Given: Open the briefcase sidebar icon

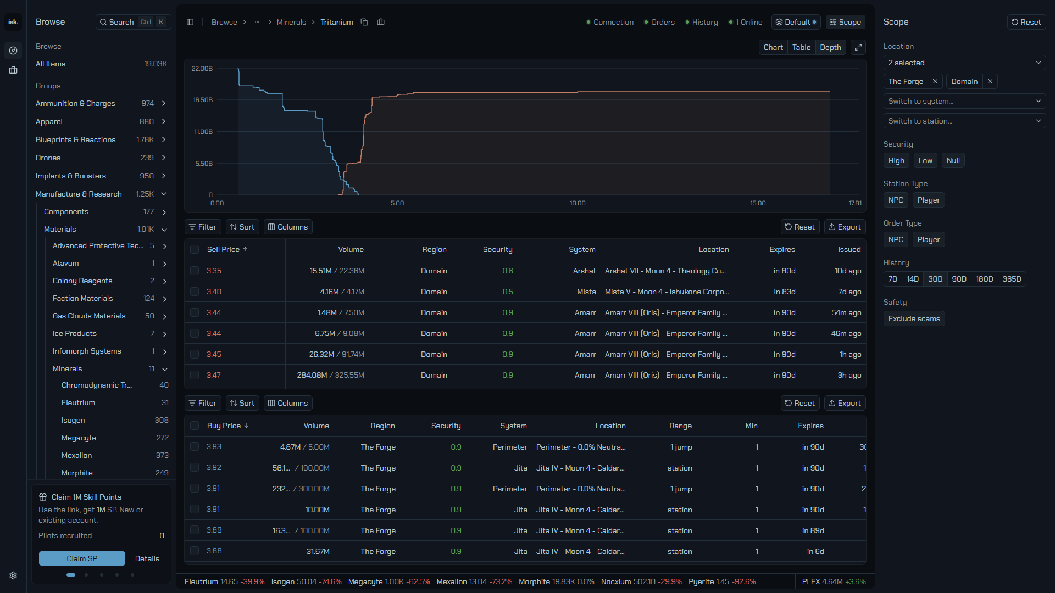Looking at the screenshot, I should click(13, 70).
